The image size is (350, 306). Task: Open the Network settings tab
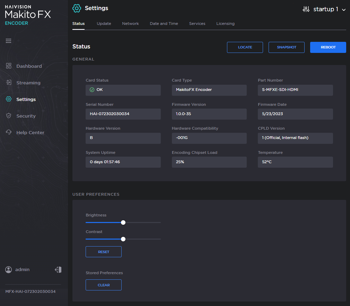pos(130,24)
